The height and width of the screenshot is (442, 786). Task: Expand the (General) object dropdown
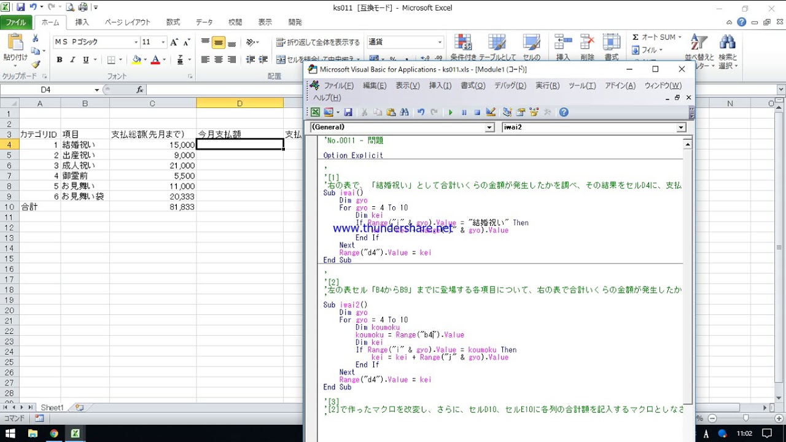(x=489, y=128)
